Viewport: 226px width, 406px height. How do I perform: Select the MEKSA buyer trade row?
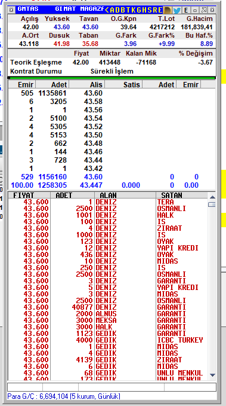pyautogui.click(x=108, y=320)
